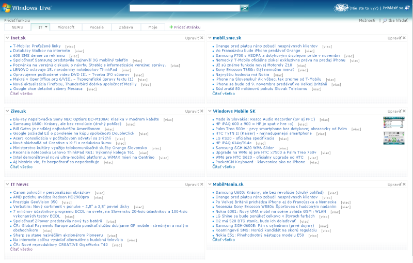This screenshot has height=263, width=413.
Task: Open 'LG KS20 - oficialna specifikacia' headline
Action: point(245,138)
